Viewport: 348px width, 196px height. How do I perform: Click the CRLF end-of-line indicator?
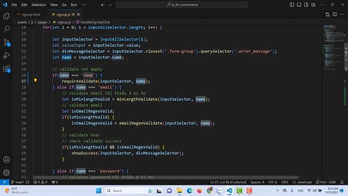tap(284, 182)
